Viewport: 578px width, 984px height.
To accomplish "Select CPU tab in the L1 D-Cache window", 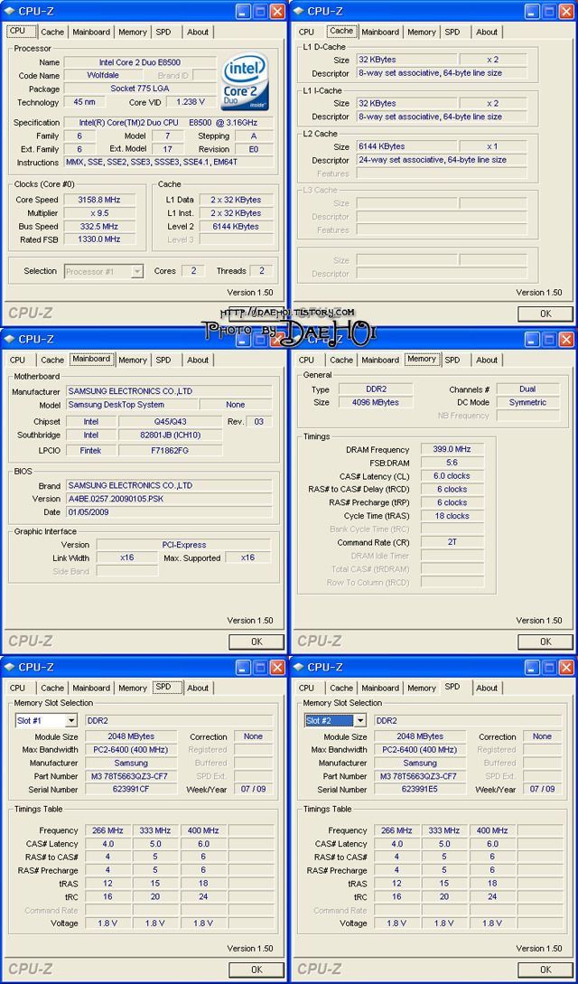I will click(x=306, y=32).
